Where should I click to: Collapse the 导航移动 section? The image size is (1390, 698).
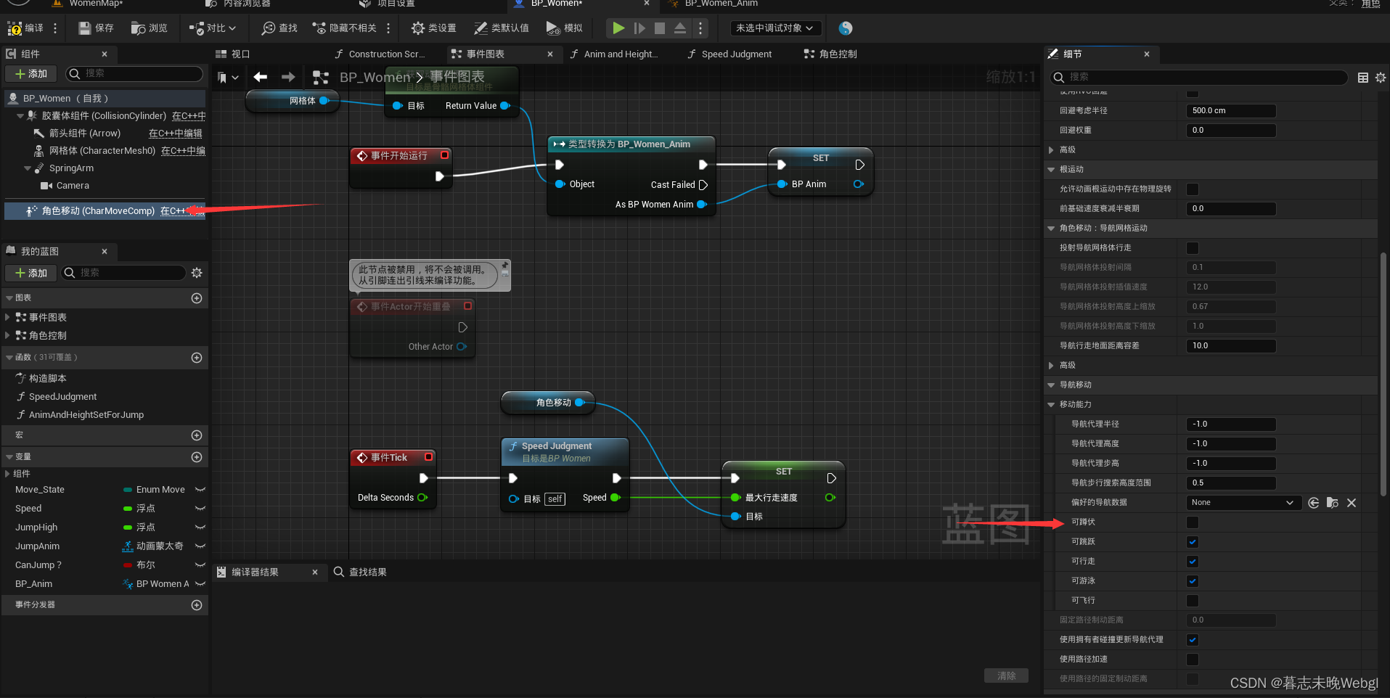(1051, 385)
